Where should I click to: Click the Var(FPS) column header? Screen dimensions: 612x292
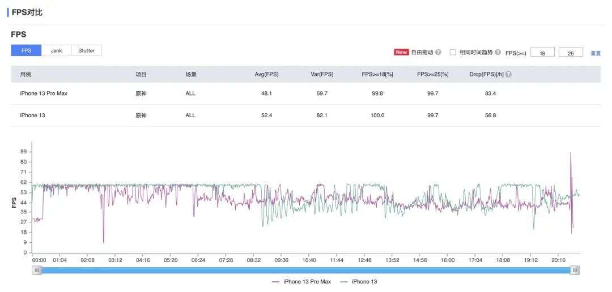pyautogui.click(x=322, y=74)
